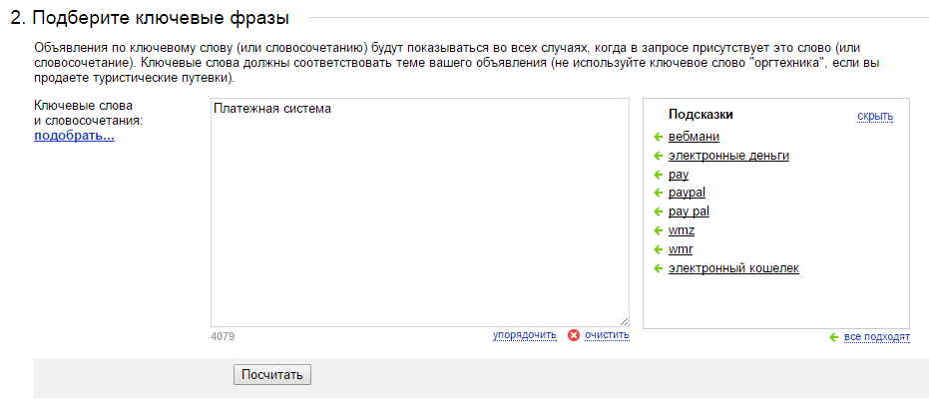
Task: Click green arrow beside pay pal
Action: pyautogui.click(x=657, y=212)
